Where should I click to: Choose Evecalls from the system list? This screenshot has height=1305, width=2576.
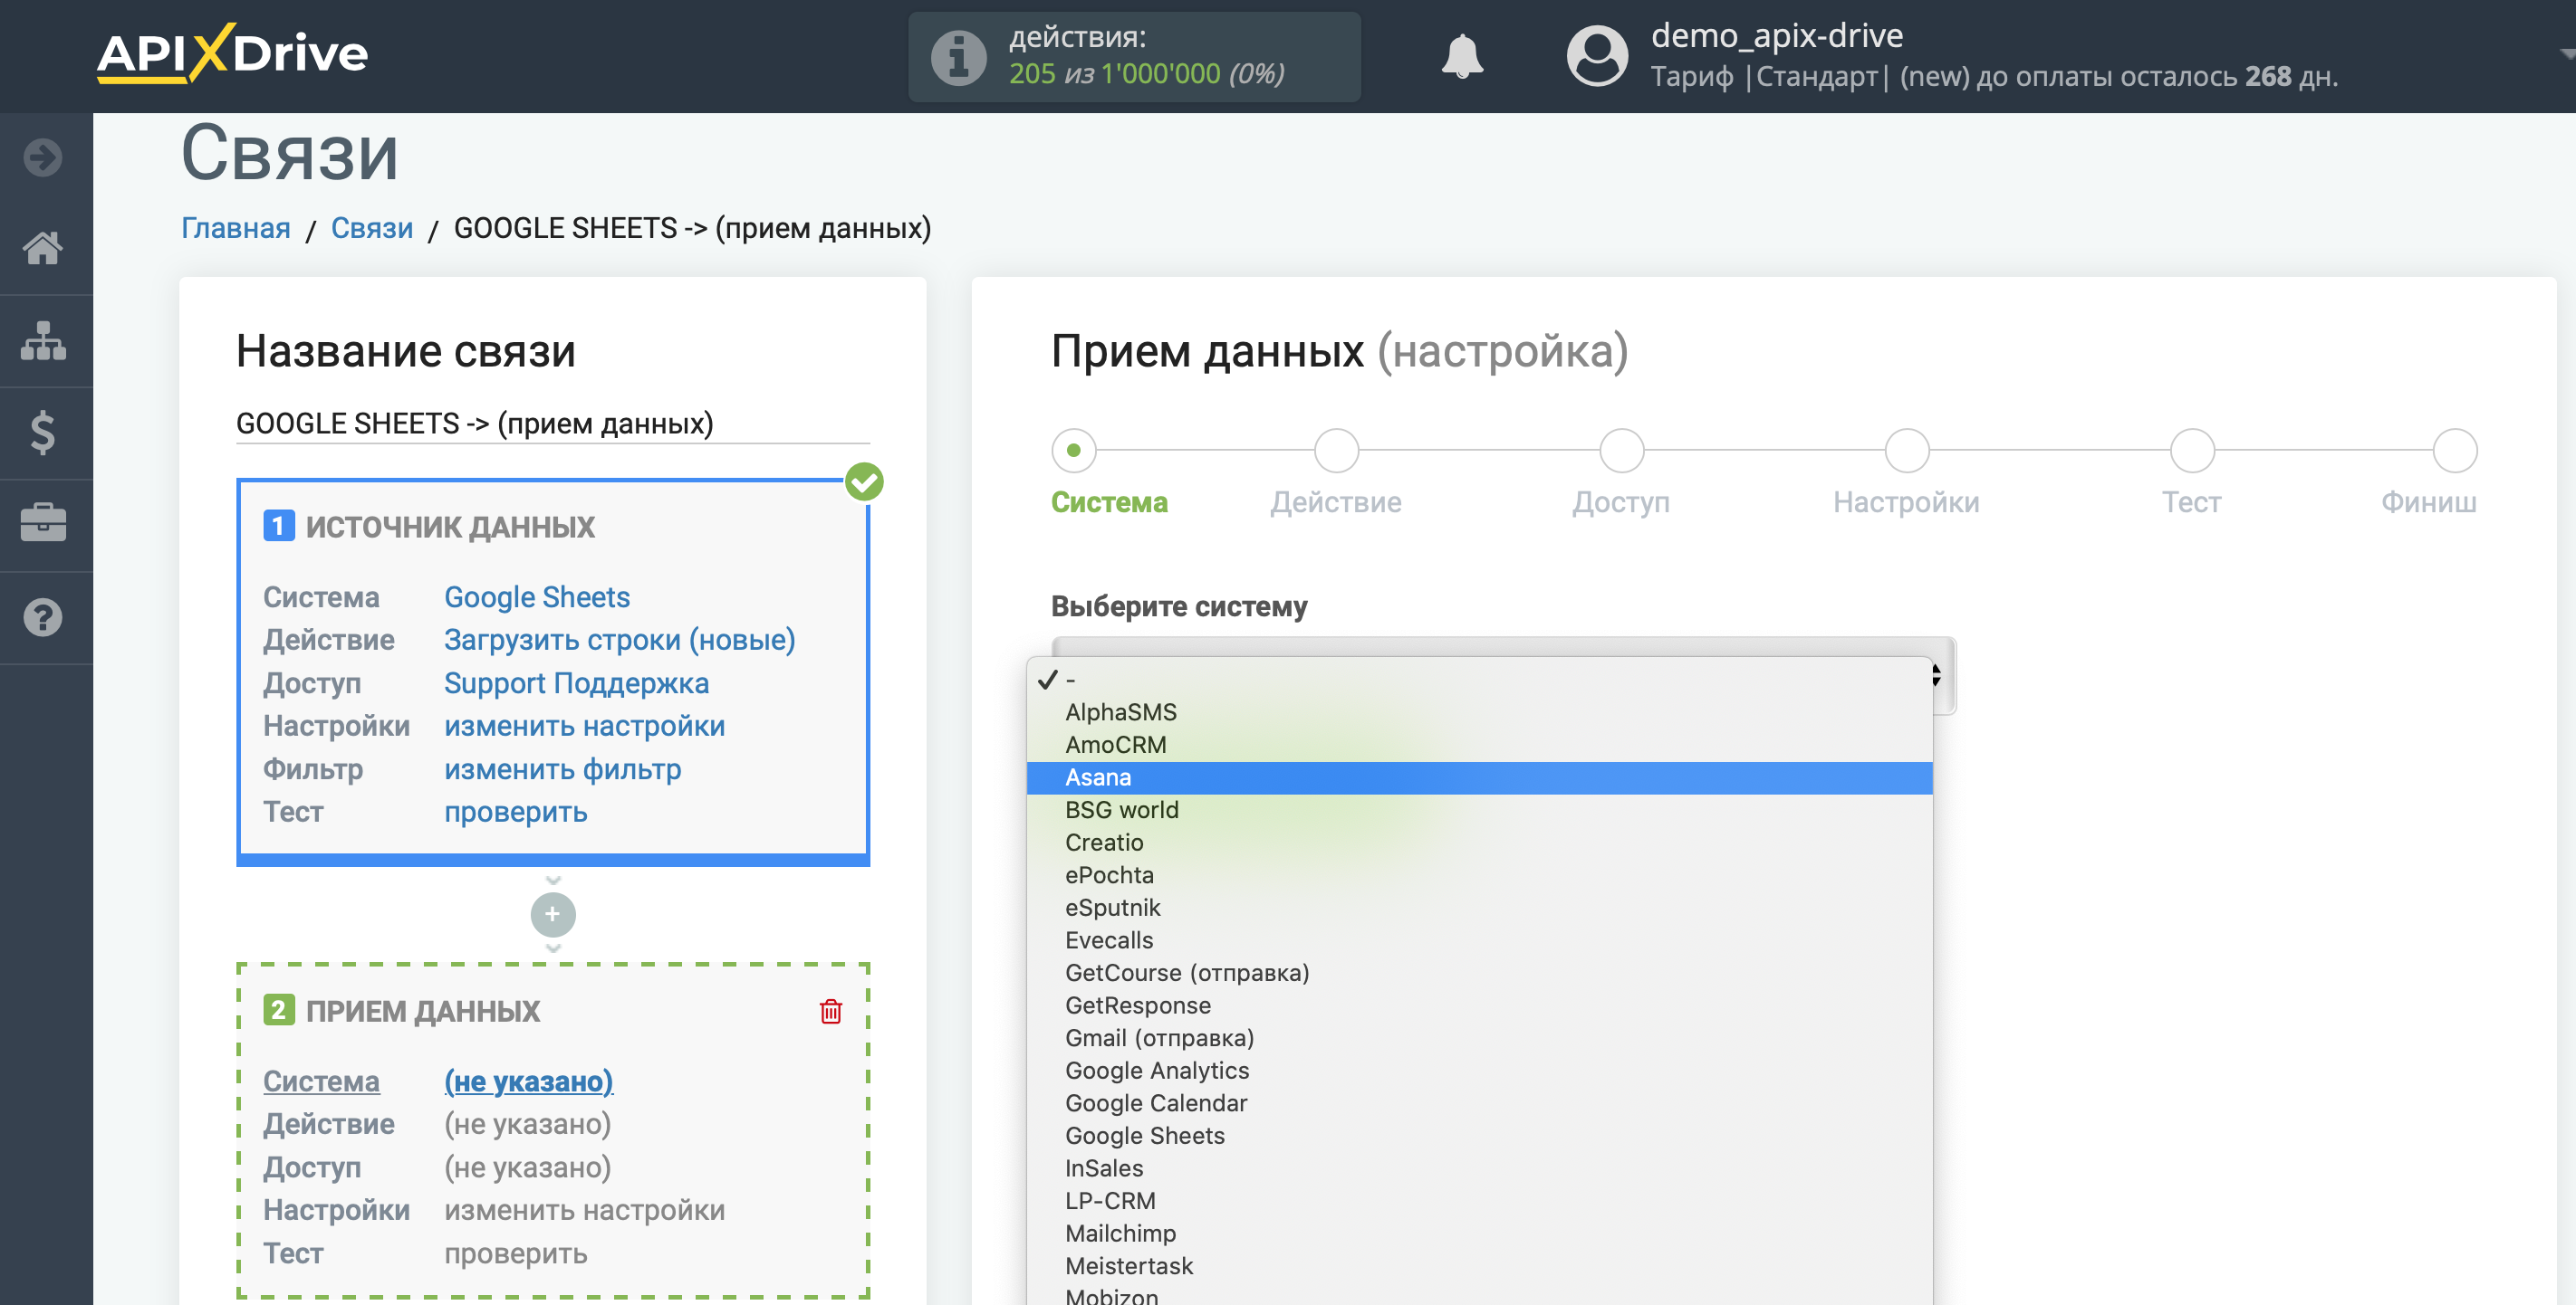point(1479,940)
